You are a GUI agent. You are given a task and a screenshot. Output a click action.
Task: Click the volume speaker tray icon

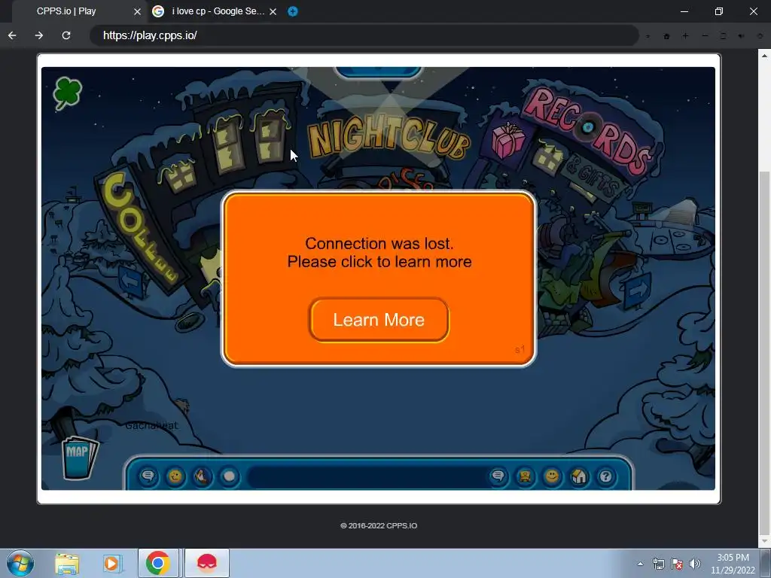694,564
